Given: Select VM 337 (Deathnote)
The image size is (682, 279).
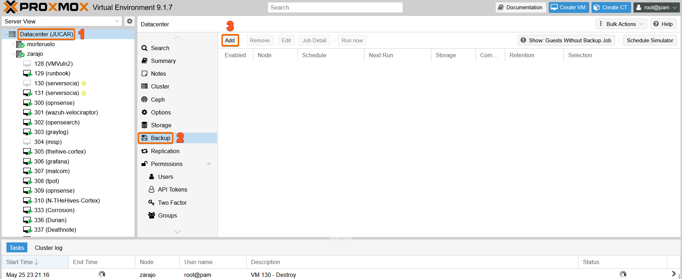Looking at the screenshot, I should (55, 230).
